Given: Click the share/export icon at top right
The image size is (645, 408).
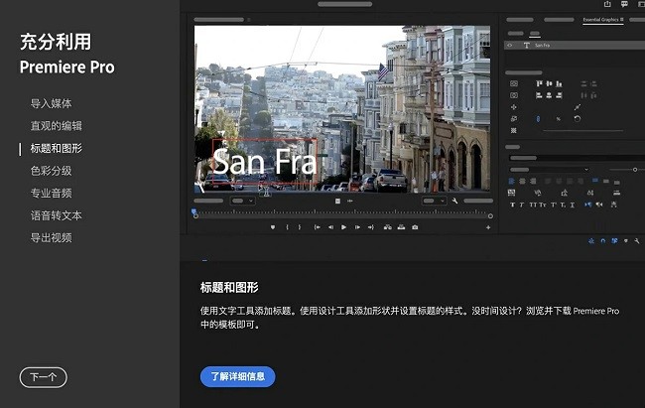Looking at the screenshot, I should (607, 4).
